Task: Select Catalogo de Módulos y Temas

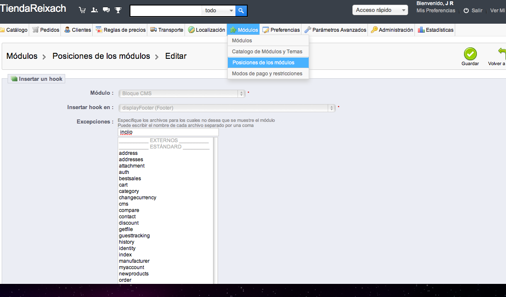Action: (268, 52)
